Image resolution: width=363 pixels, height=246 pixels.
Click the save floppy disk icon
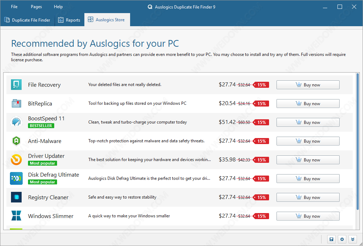tap(331, 239)
